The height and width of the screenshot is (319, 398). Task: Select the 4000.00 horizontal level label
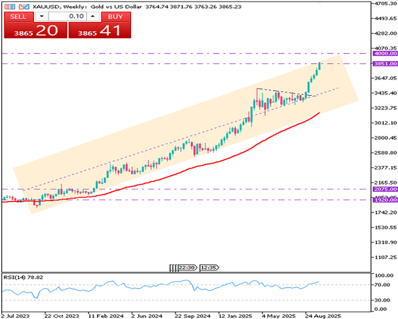coord(385,54)
